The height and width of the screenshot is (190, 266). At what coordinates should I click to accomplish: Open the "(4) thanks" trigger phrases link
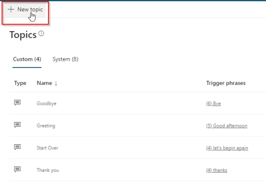(x=216, y=170)
